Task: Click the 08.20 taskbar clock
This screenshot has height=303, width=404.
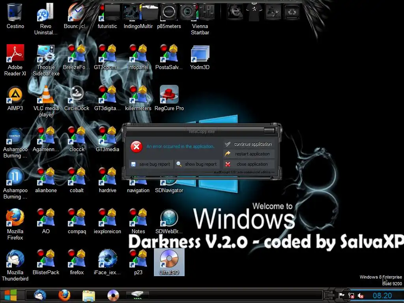Action: click(382, 296)
